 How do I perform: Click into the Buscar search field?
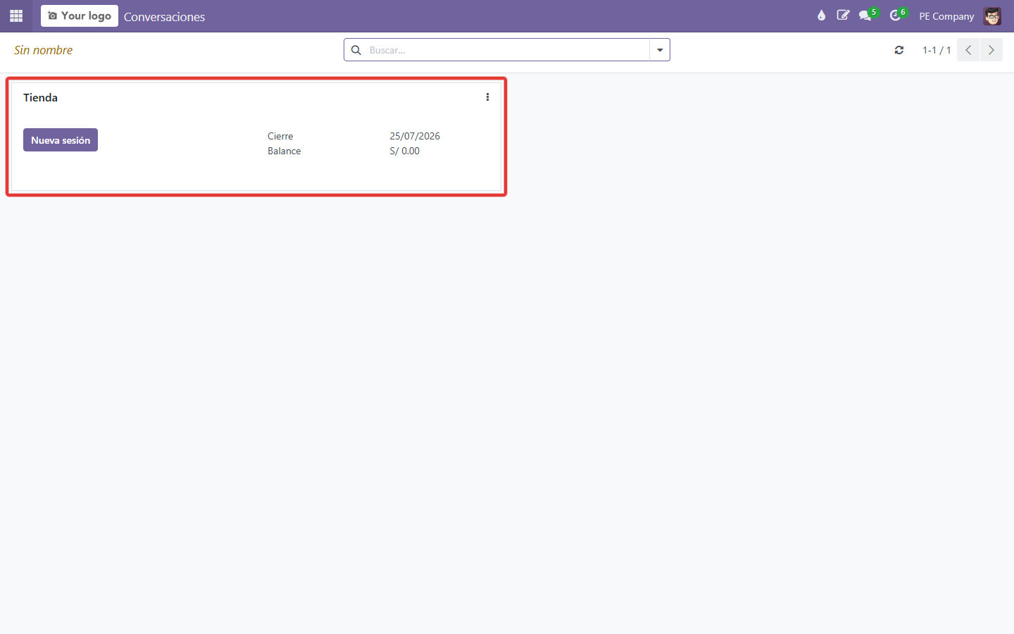(x=507, y=50)
